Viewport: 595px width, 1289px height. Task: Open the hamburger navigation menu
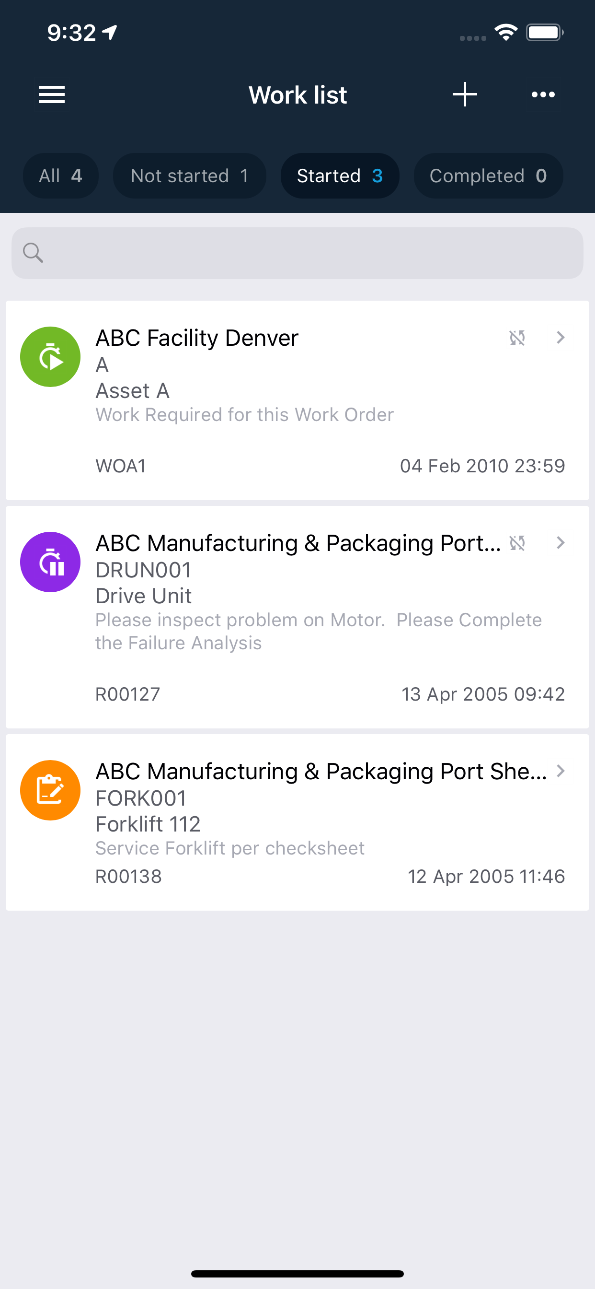[x=52, y=94]
